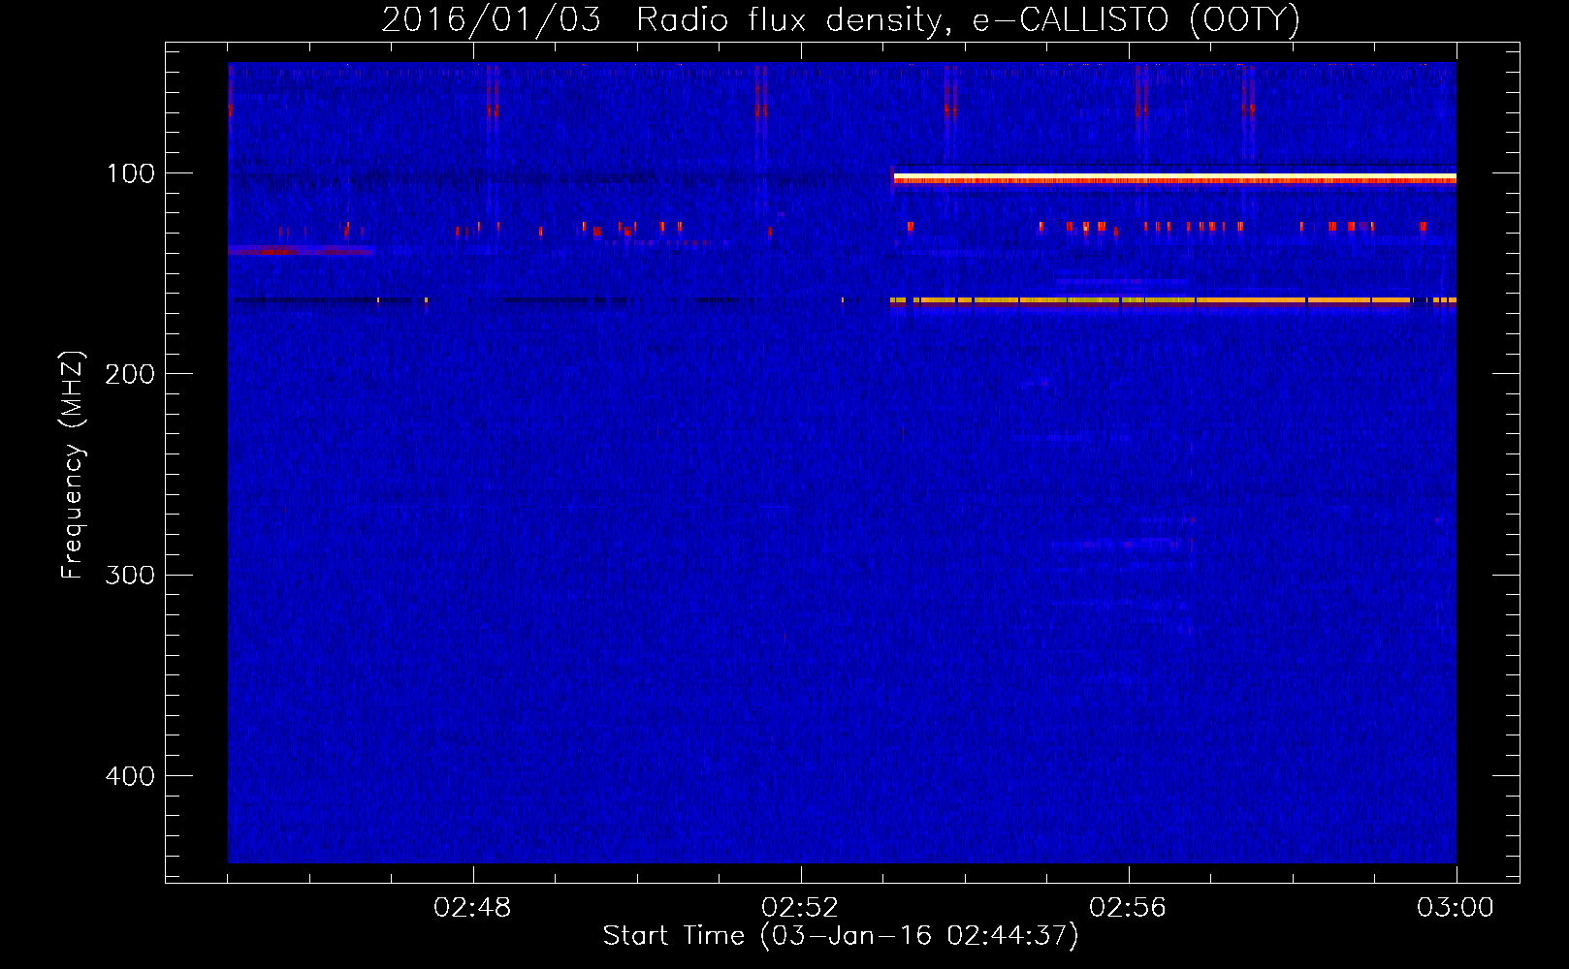Viewport: 1569px width, 969px height.
Task: Click the "Start Time (03-Jan-16 02:44:37)" label
Action: coord(841,936)
